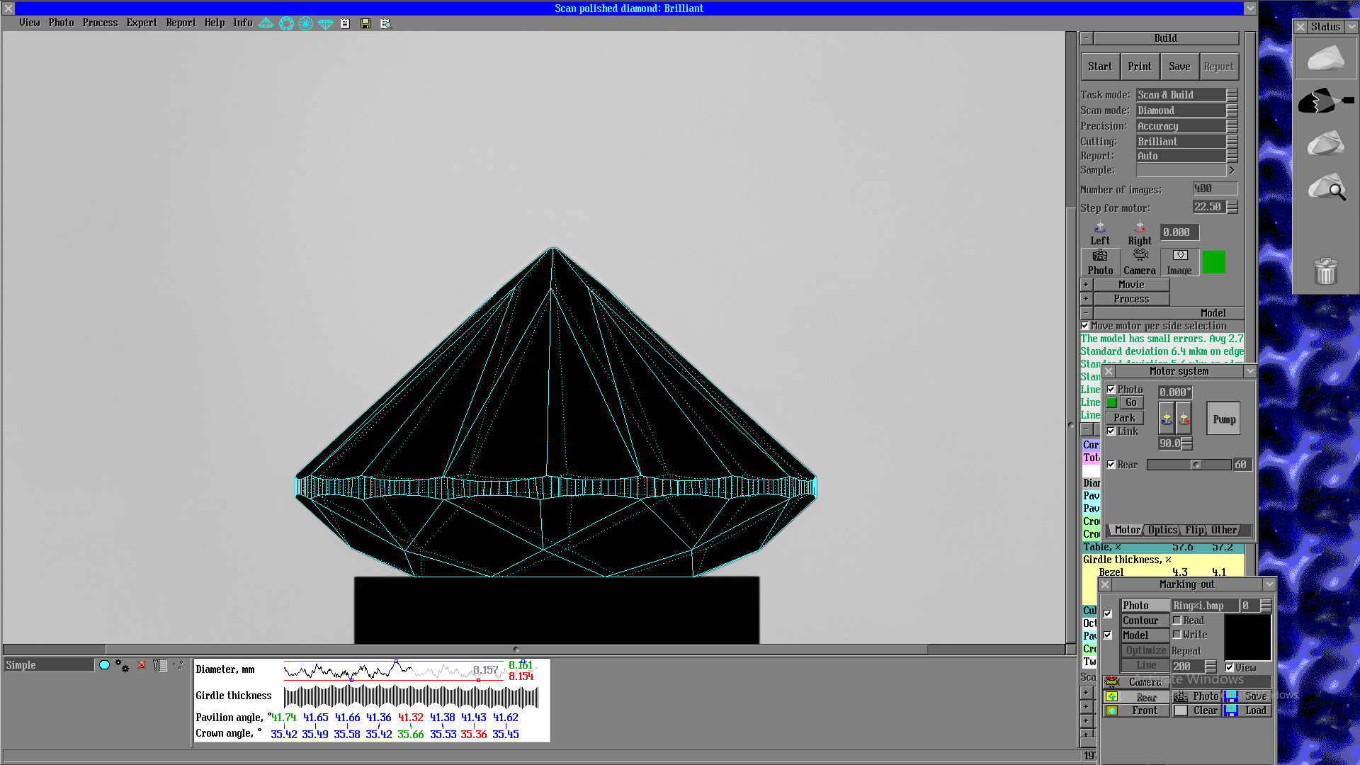Click the Number of images field
1360x765 pixels.
(1215, 188)
